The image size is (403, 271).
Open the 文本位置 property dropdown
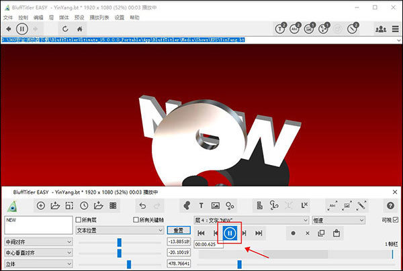point(120,229)
